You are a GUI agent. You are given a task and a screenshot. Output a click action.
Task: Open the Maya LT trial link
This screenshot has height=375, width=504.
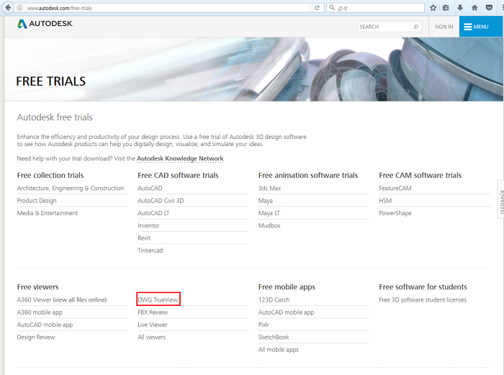click(x=269, y=213)
